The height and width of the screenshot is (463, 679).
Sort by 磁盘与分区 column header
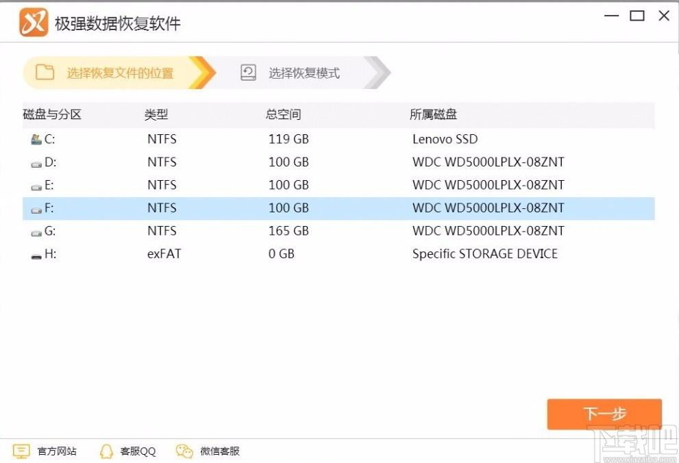coord(52,114)
